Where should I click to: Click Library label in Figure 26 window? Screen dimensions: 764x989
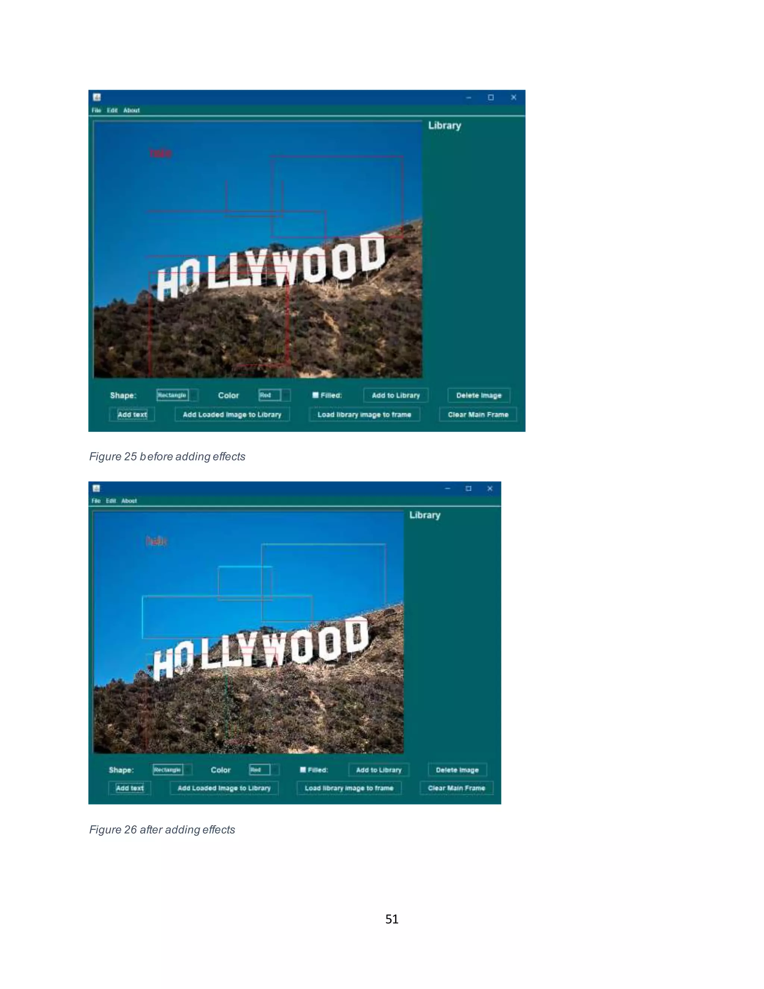(425, 515)
